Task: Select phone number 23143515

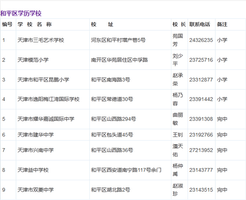Action: 201,190
